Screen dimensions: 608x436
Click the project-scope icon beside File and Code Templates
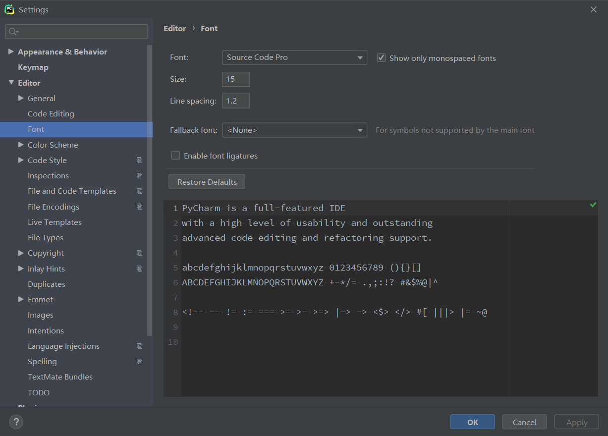pyautogui.click(x=140, y=191)
